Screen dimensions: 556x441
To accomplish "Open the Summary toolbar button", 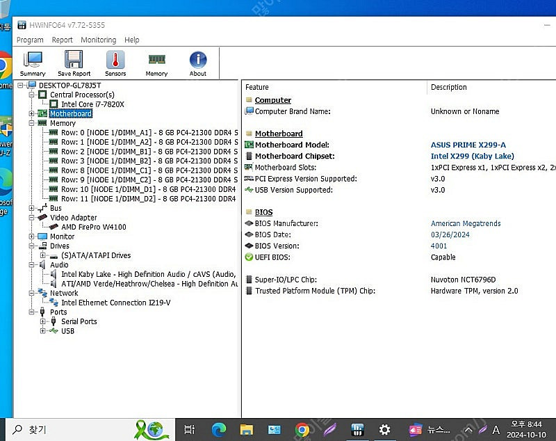I will pos(33,63).
